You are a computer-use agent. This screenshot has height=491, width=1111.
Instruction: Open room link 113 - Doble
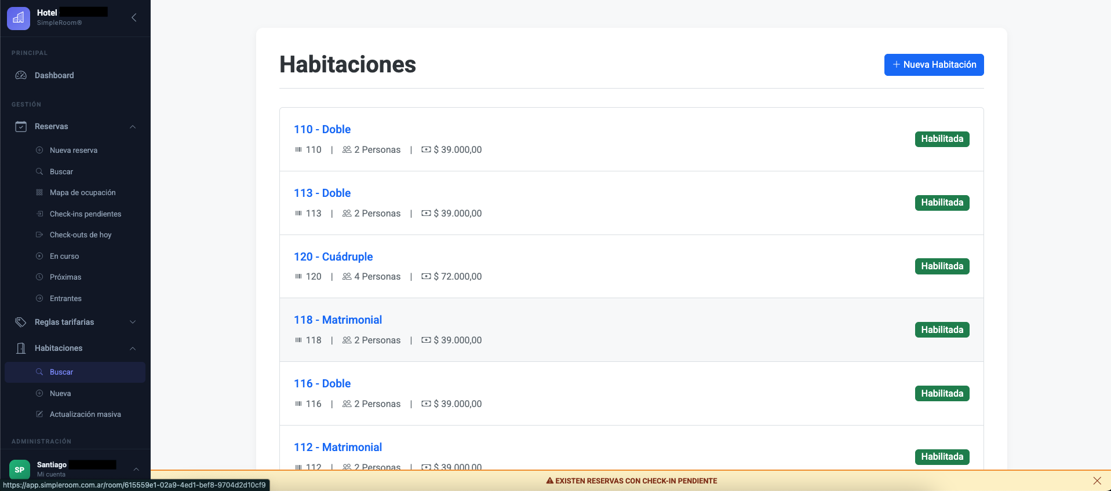[x=322, y=193]
